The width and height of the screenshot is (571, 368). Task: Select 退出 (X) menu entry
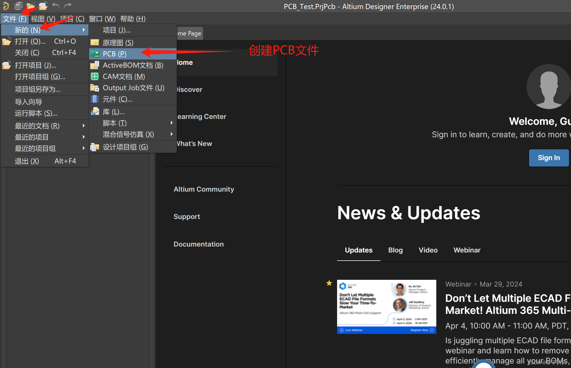(x=27, y=161)
